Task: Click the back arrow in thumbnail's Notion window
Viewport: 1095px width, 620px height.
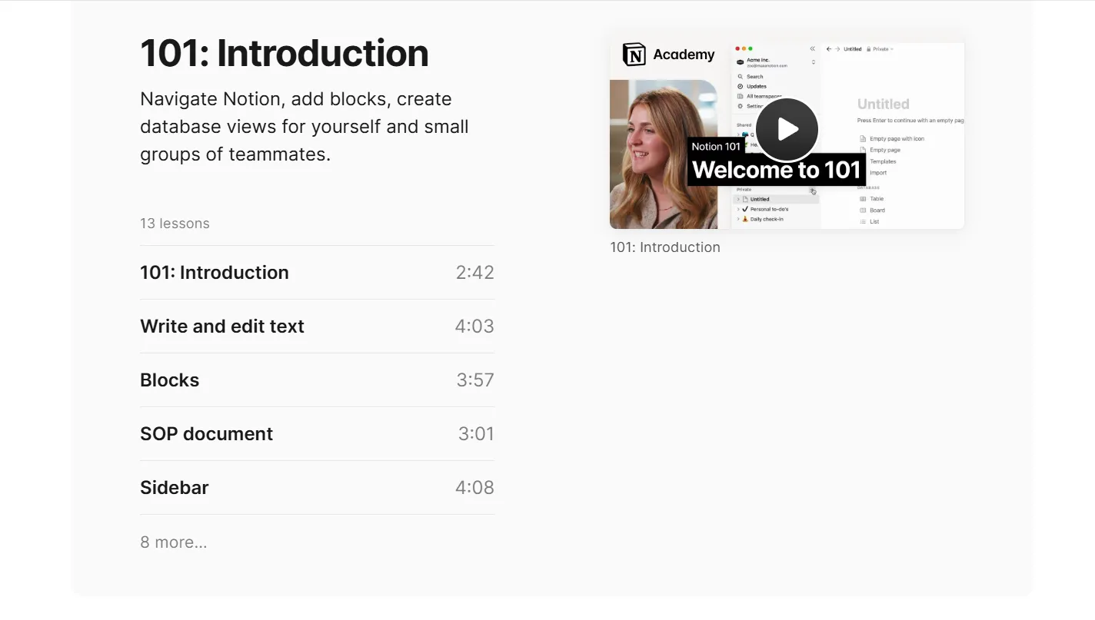Action: pos(829,49)
